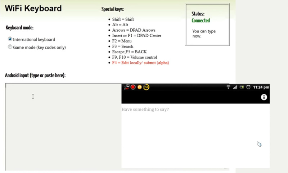Screen dimensions: 288x173
Task: Click the 'Status:' label
Action: point(198,14)
